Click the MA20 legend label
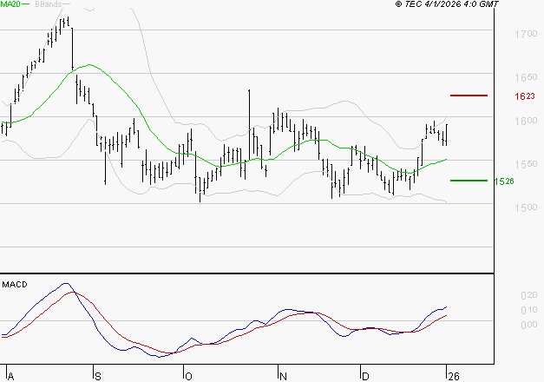Screen dimensions: 544x382 pos(10,4)
